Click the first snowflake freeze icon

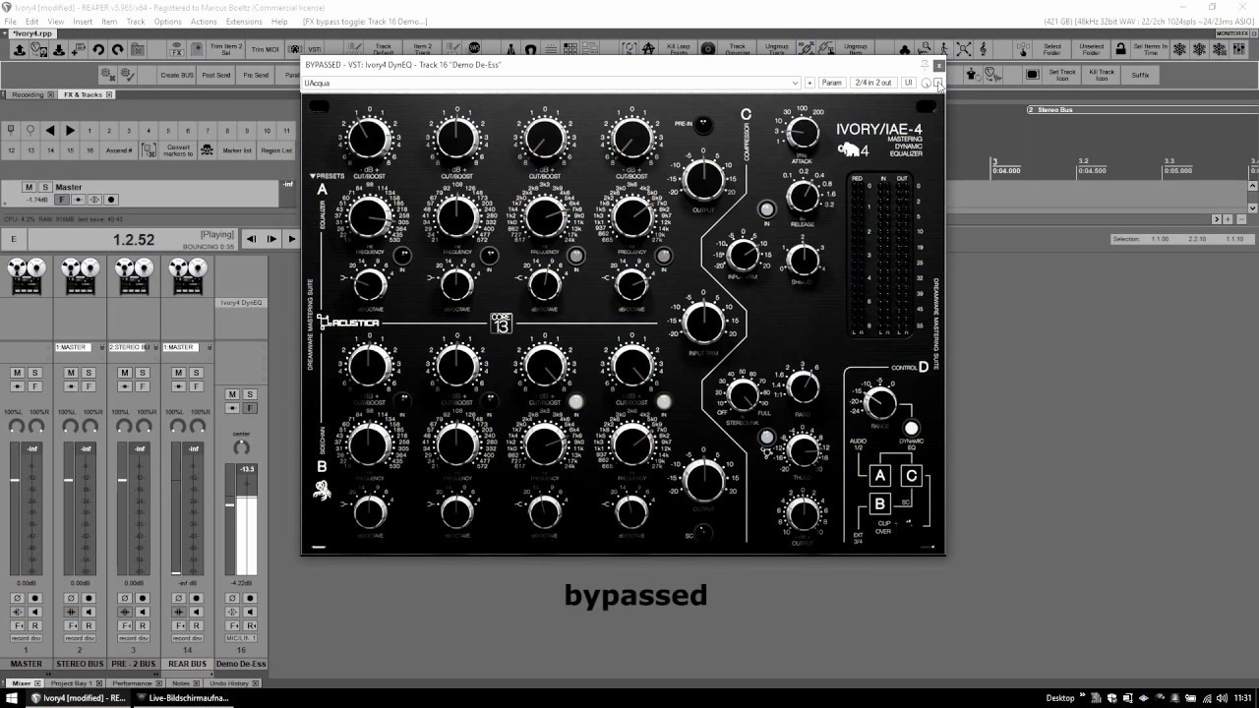(x=1179, y=48)
